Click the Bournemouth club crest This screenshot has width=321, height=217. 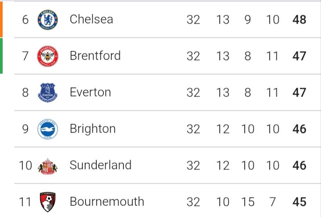(x=48, y=202)
